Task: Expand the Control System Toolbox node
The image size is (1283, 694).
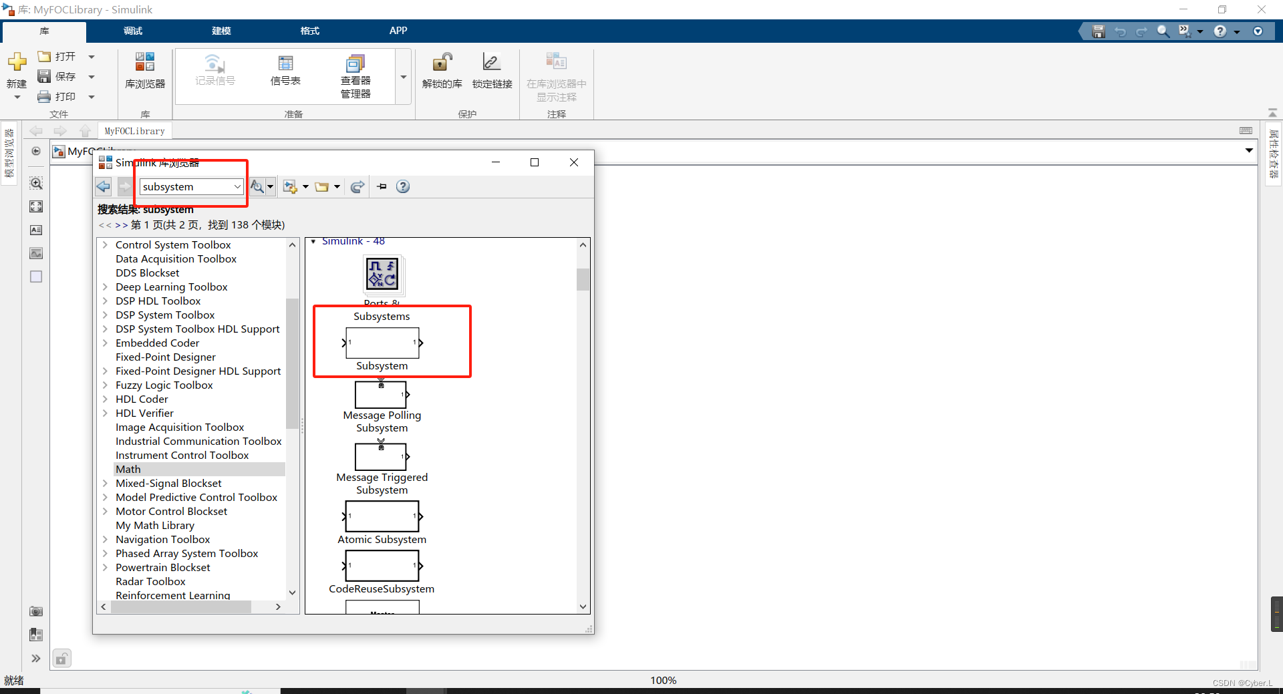Action: click(x=105, y=245)
